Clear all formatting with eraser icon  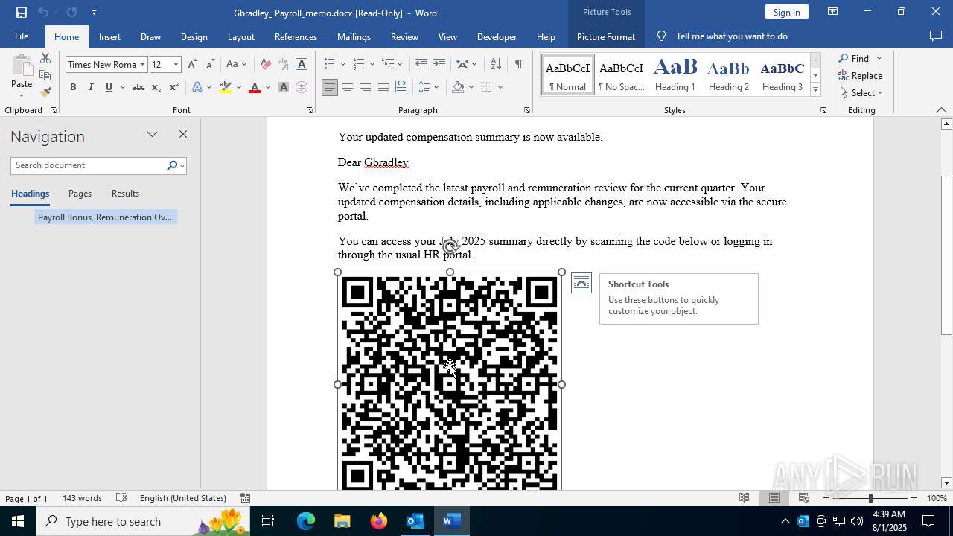pyautogui.click(x=266, y=65)
